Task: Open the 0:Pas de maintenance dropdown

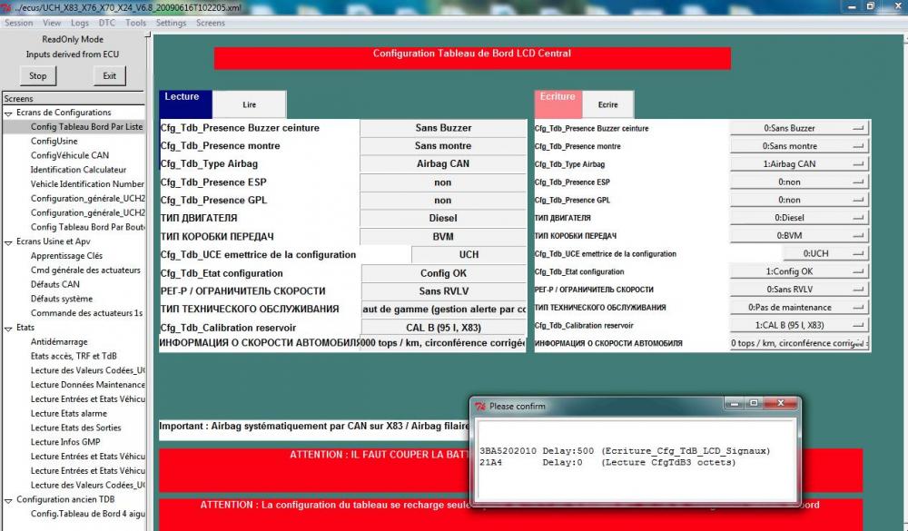Action: point(799,307)
